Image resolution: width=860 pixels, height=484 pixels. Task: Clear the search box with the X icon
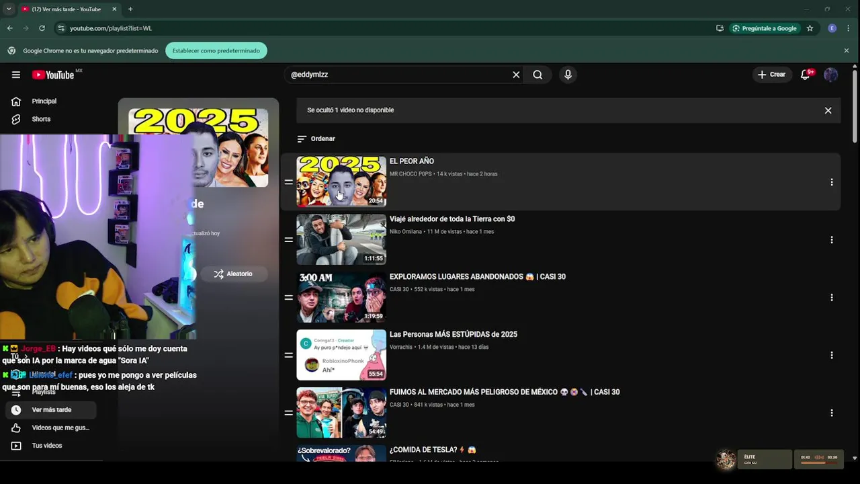click(516, 75)
